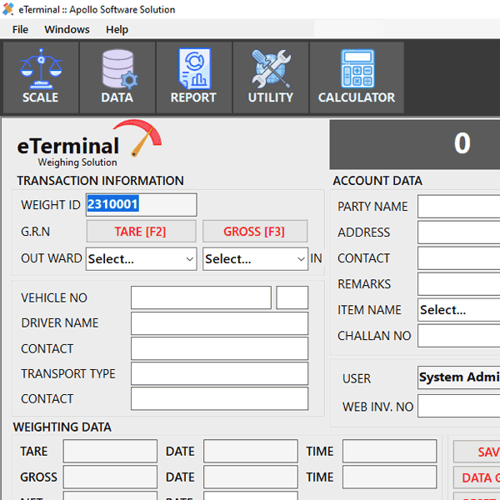Screen dimensions: 500x500
Task: Click the eTerminal Weighing Solution logo
Action: (x=89, y=144)
